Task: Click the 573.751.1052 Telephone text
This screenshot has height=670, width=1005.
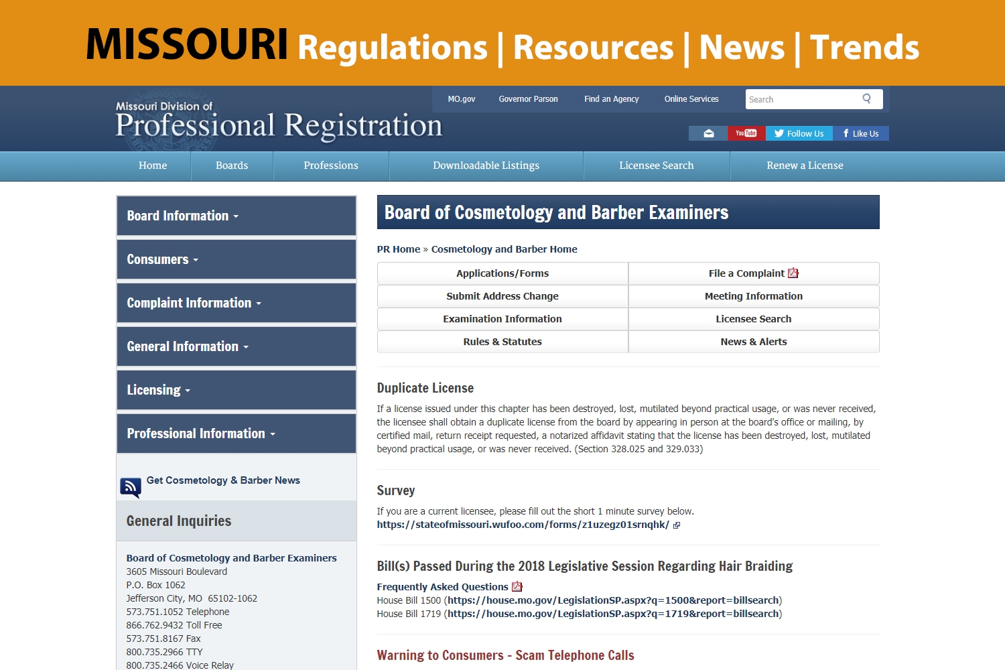Action: click(178, 612)
